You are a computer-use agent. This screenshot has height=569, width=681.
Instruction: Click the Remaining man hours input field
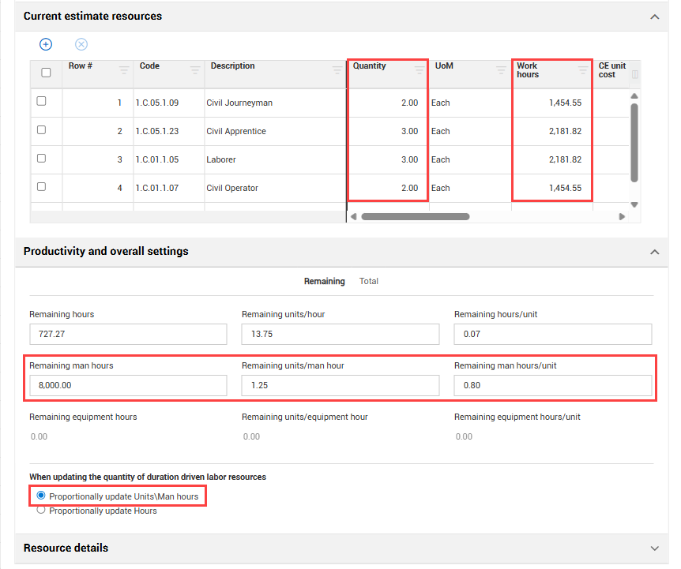tap(128, 386)
